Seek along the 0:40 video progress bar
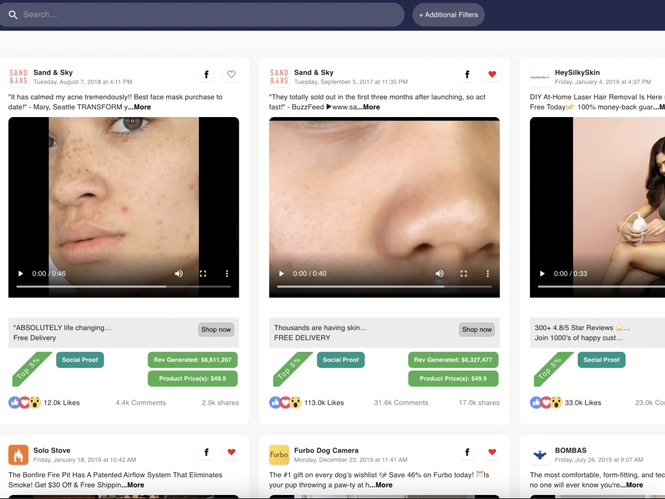This screenshot has width=665, height=499. (x=384, y=287)
